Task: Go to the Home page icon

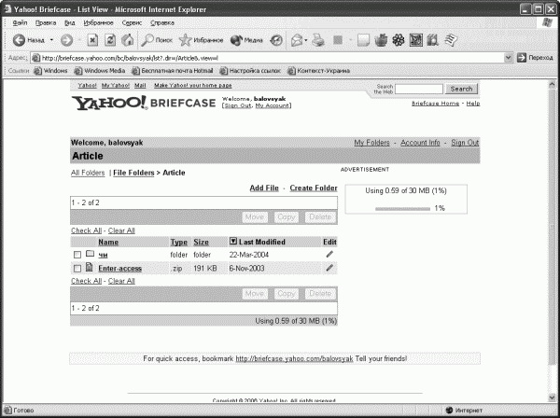Action: 128,40
